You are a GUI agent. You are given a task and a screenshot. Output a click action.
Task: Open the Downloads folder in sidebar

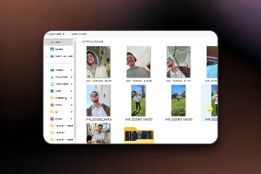59,77
